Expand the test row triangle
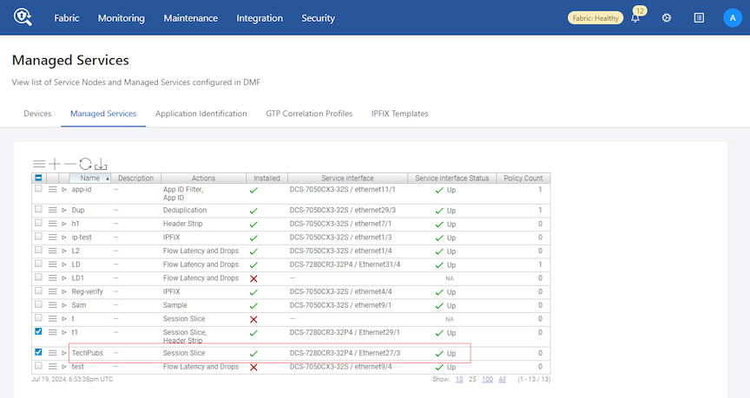 pyautogui.click(x=64, y=367)
